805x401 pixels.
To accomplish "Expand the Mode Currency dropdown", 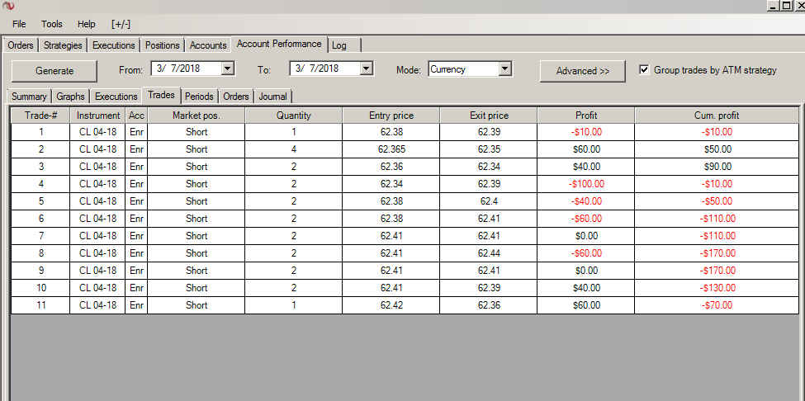I will 504,68.
